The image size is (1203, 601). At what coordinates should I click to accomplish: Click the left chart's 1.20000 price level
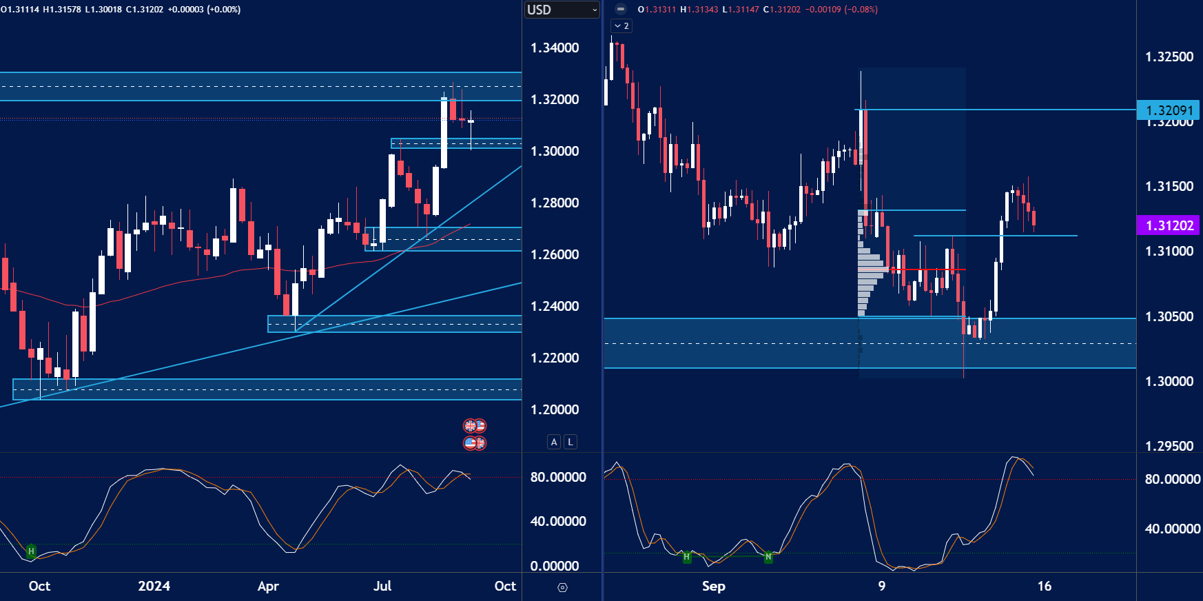point(555,409)
